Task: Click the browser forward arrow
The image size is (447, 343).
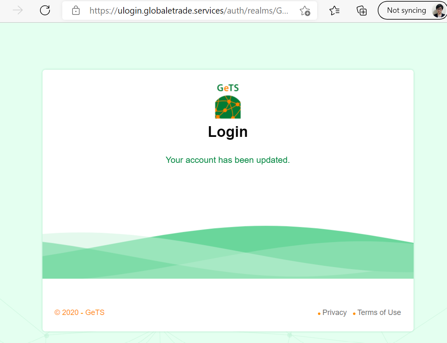Action: click(x=18, y=11)
